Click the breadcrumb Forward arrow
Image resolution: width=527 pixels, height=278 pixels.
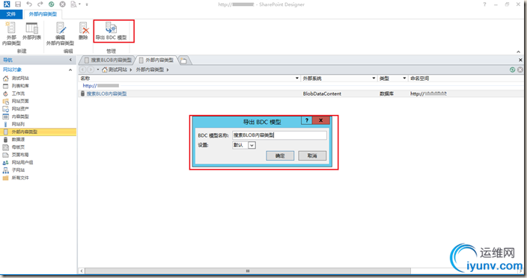click(91, 69)
